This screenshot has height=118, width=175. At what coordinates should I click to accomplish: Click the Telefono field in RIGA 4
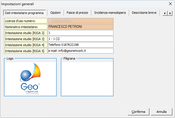(x=80, y=45)
